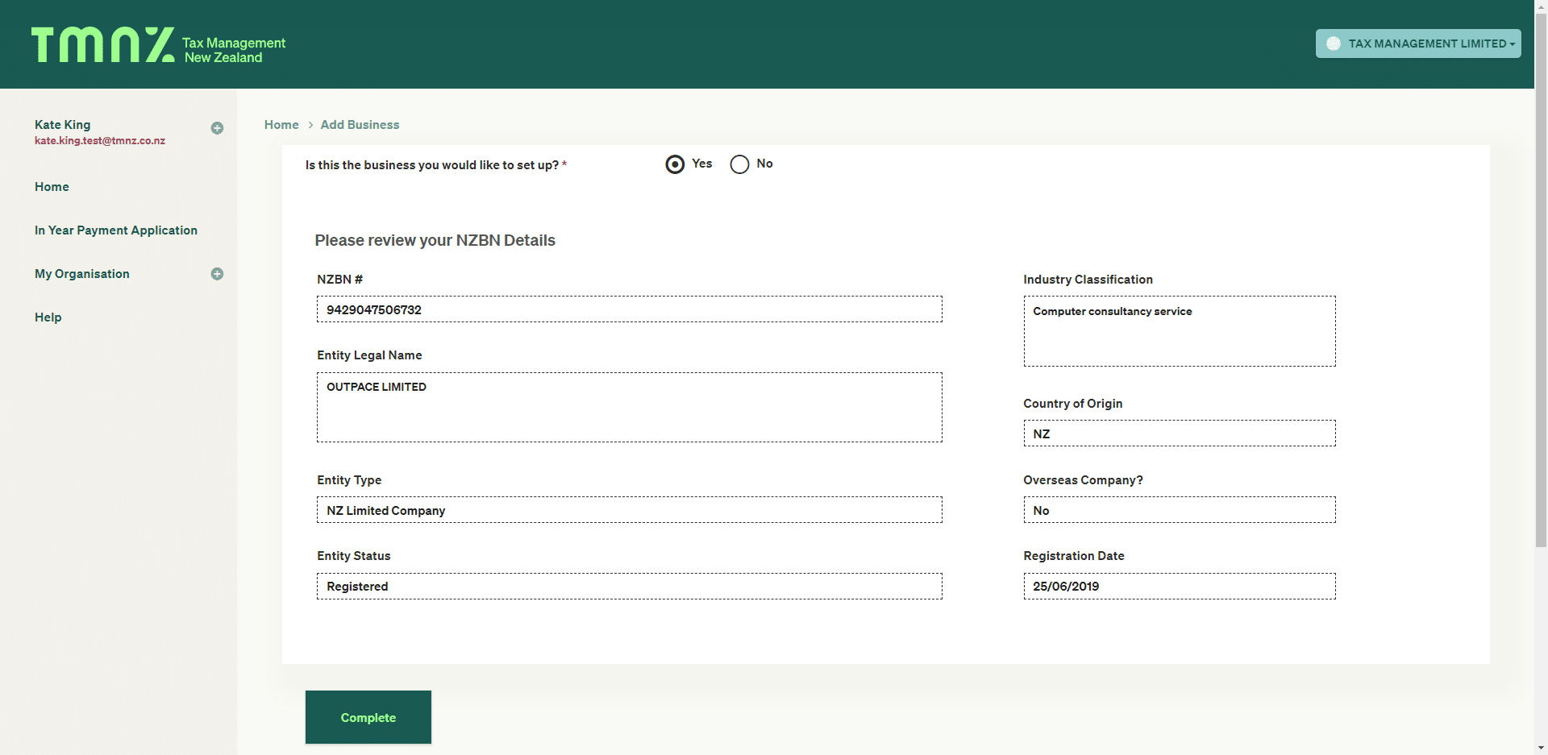Click Entity Legal Name field OUTPACE LIMITED
Image resolution: width=1548 pixels, height=755 pixels.
[x=630, y=407]
